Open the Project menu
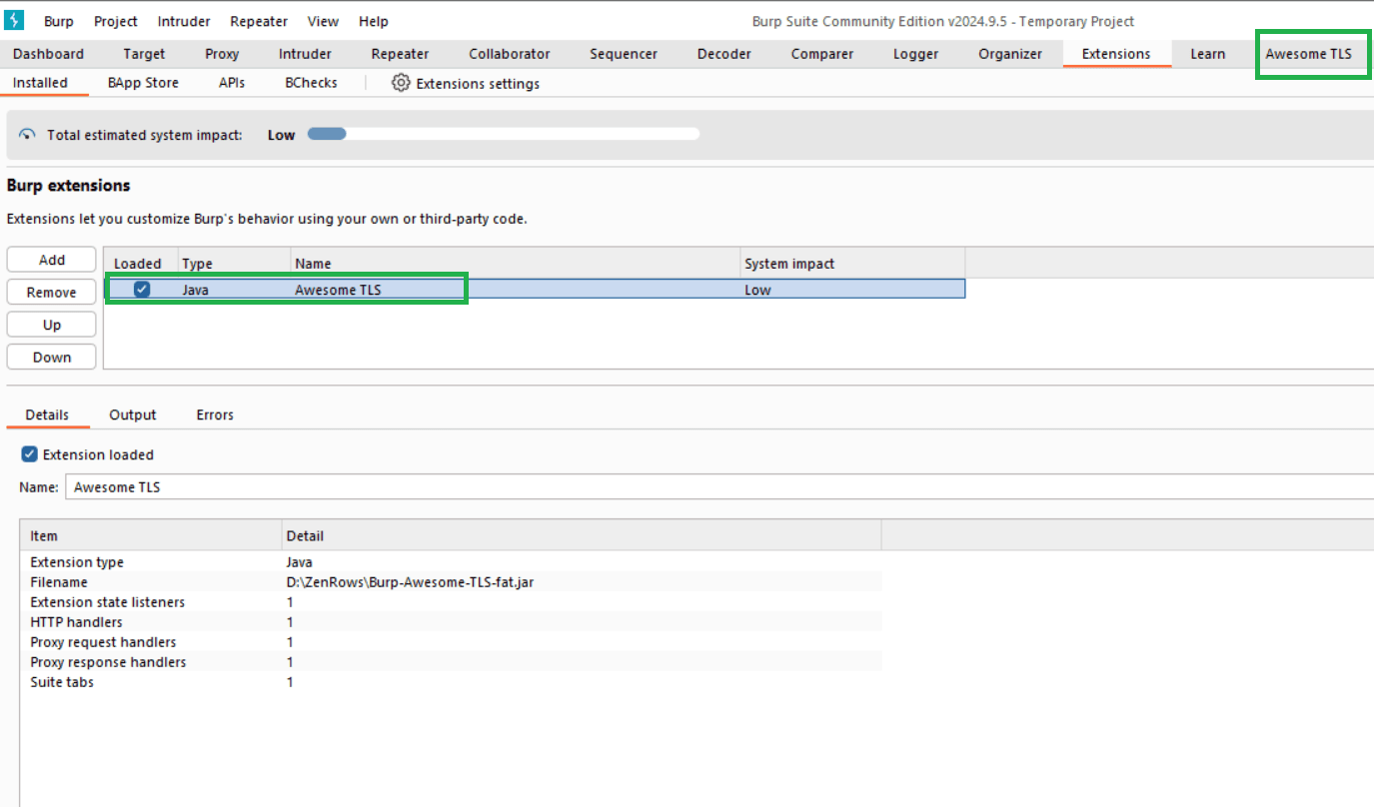The height and width of the screenshot is (807, 1374). point(116,21)
